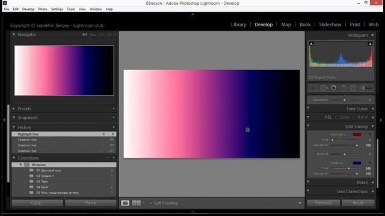Collapse the Collections panel

(14, 158)
